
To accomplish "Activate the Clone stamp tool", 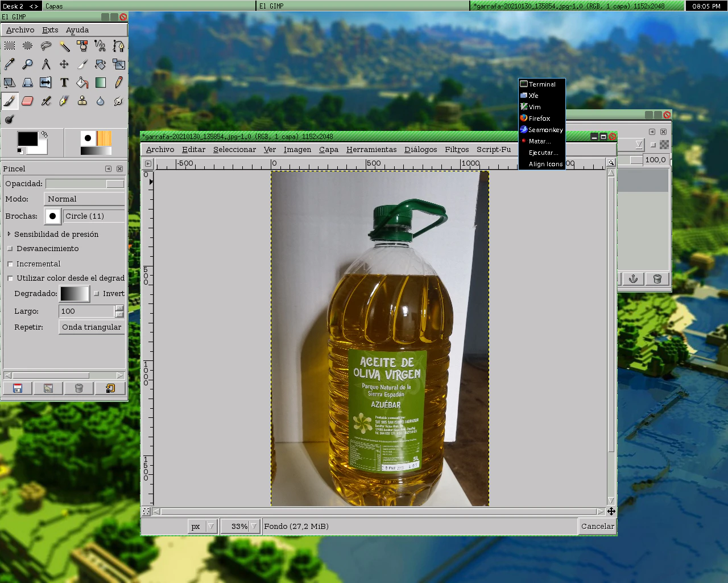I will pos(82,101).
